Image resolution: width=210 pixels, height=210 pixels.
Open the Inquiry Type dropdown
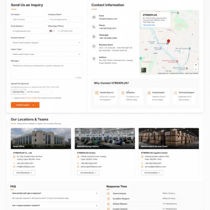click(46, 54)
